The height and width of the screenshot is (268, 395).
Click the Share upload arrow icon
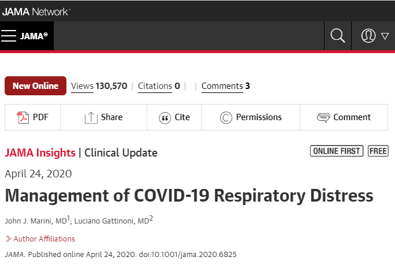pos(91,118)
